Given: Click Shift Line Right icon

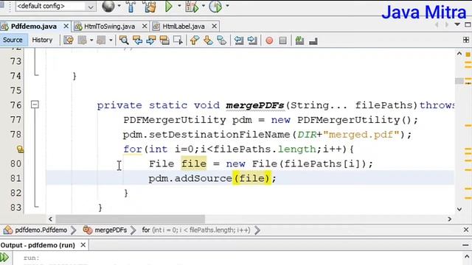Looking at the screenshot, I should click(252, 40).
